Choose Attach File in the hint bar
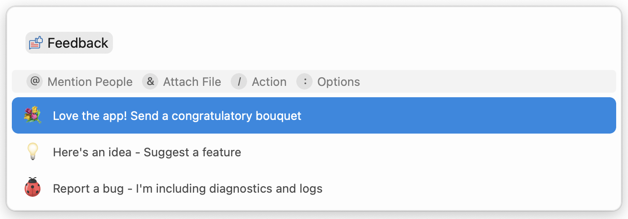The width and height of the screenshot is (628, 219). coord(192,82)
